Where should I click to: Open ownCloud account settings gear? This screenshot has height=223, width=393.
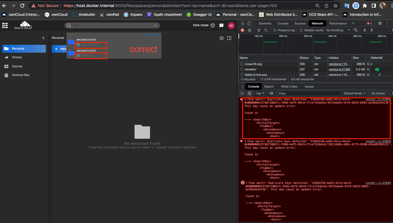pos(221,38)
